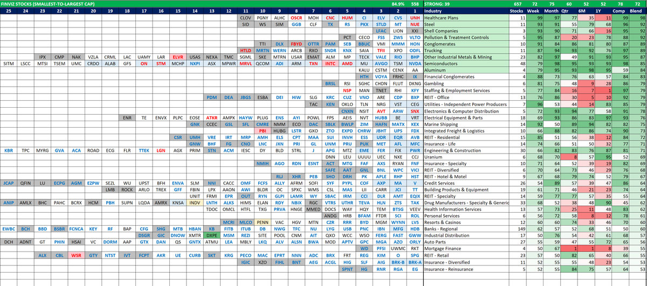Select the 558 total in the top row

tap(415, 4)
